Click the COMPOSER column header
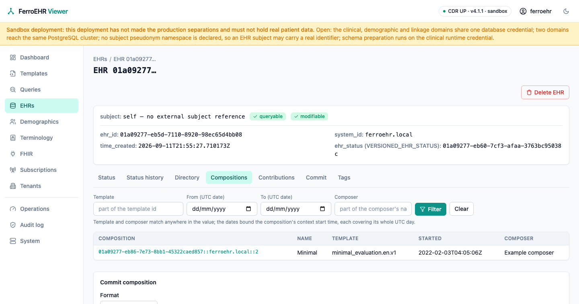Image resolution: width=579 pixels, height=304 pixels. 519,239
